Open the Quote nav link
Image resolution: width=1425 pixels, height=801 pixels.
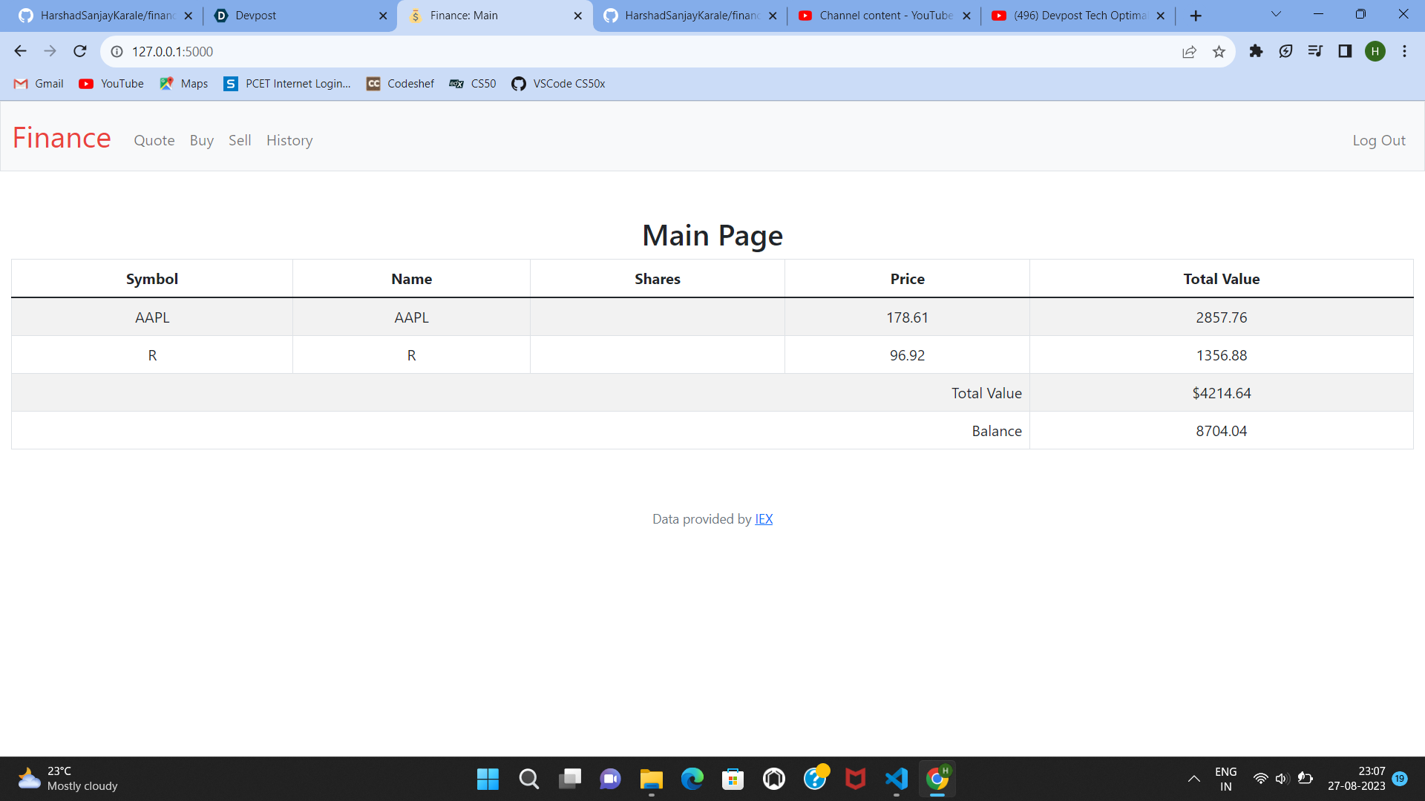click(154, 141)
